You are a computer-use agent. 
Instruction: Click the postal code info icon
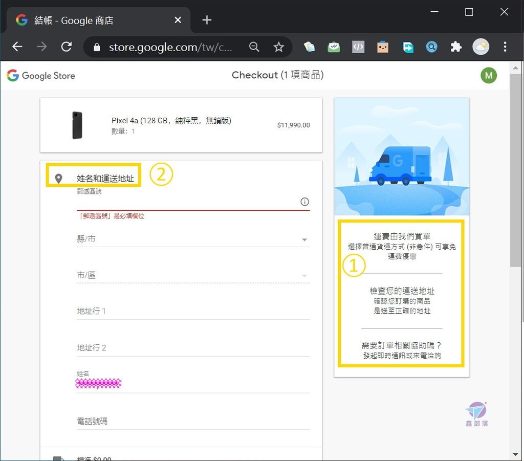point(304,202)
